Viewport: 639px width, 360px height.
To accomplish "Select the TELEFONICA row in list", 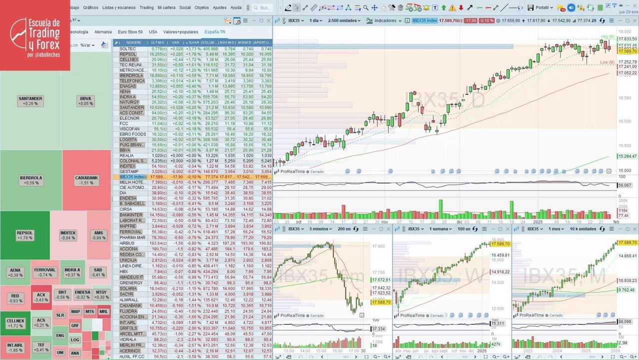I will (193, 80).
